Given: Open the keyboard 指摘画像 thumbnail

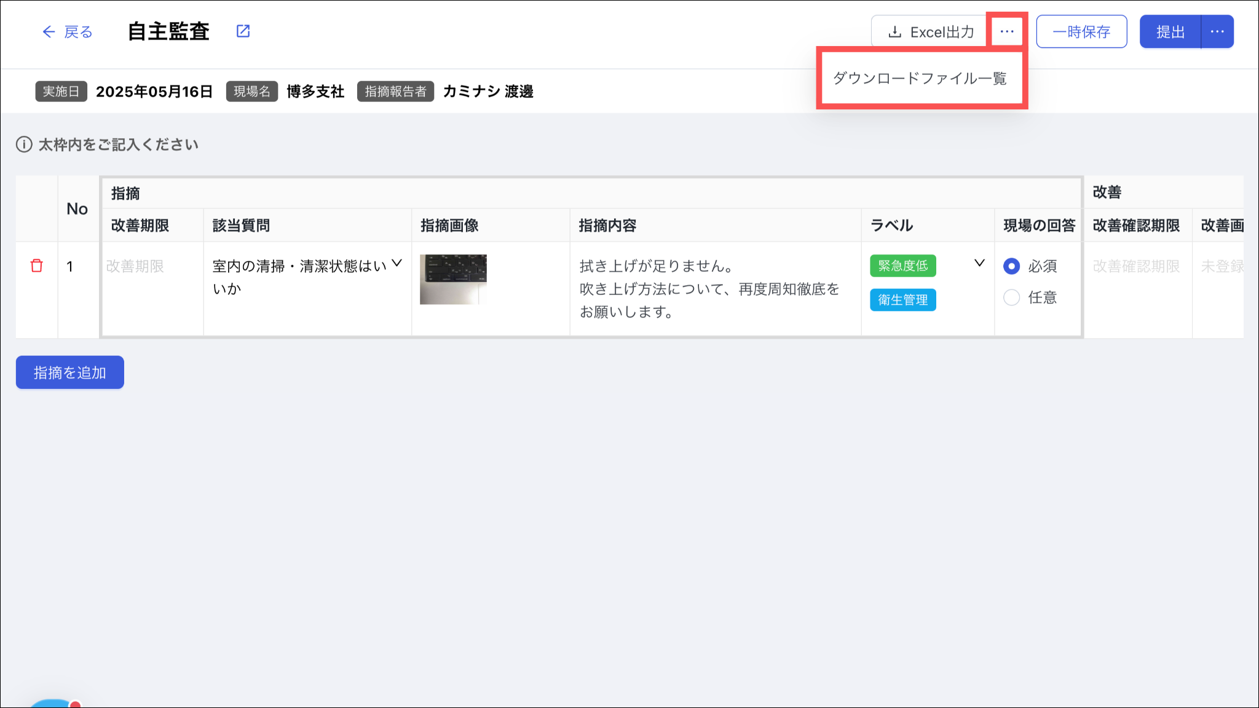Looking at the screenshot, I should coord(453,279).
